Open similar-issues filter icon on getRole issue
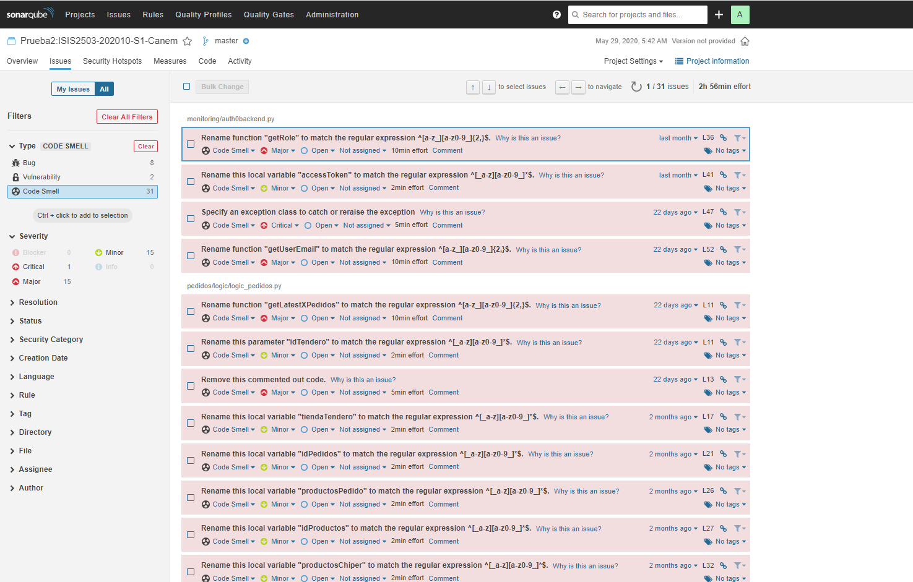This screenshot has height=582, width=913. click(740, 138)
